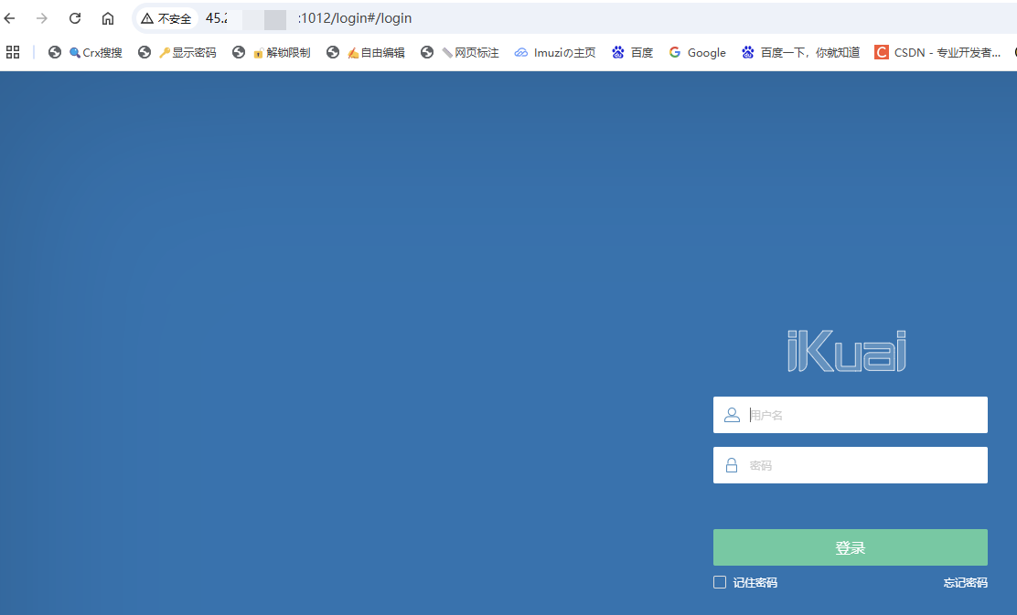This screenshot has width=1017, height=615.
Task: Open the 自由编辑 bookmark
Action: click(365, 52)
